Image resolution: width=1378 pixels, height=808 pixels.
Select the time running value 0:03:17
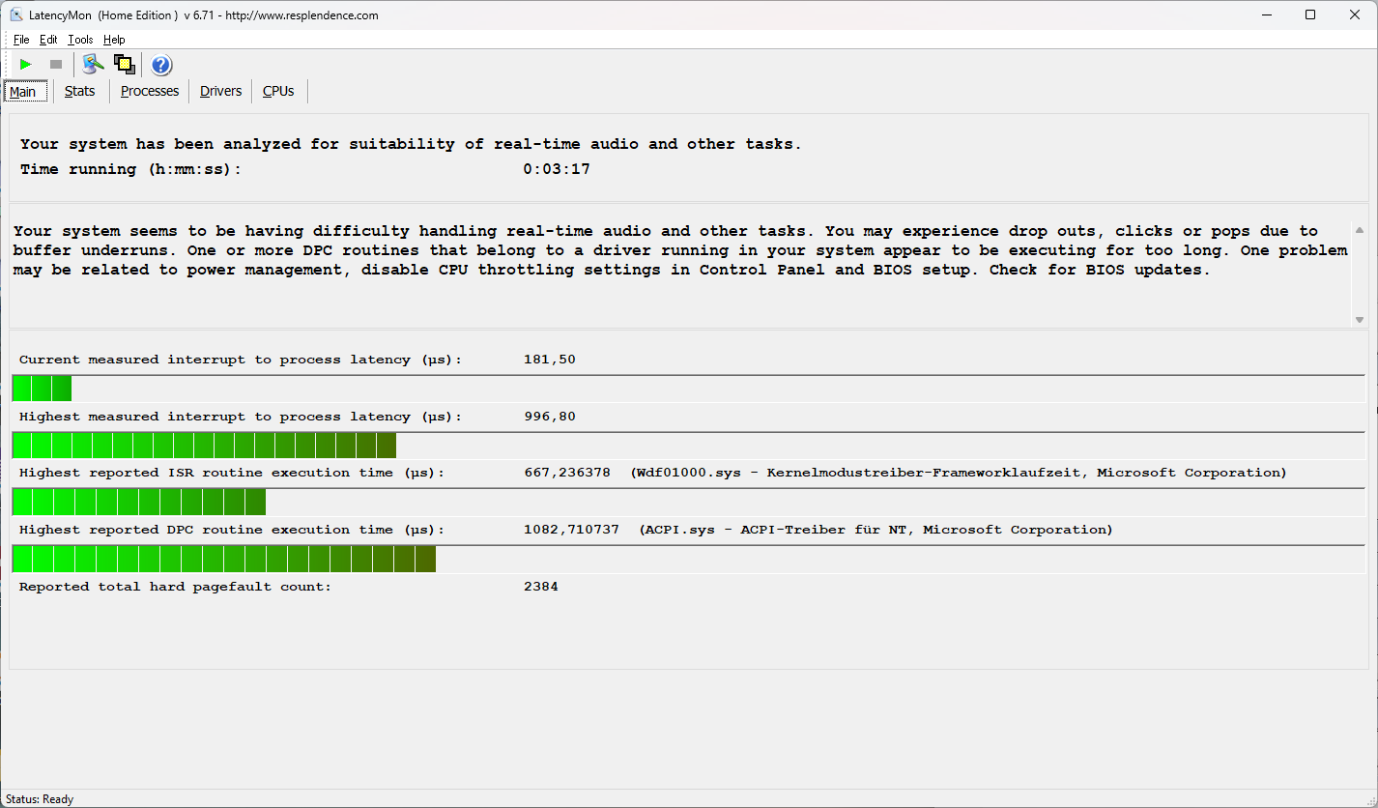tap(557, 169)
